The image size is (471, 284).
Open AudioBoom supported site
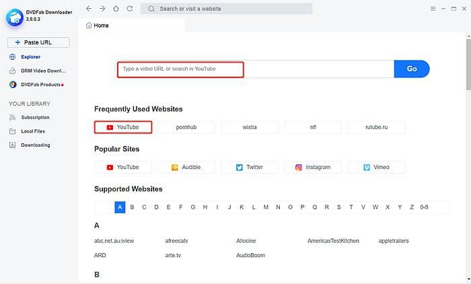coord(250,255)
